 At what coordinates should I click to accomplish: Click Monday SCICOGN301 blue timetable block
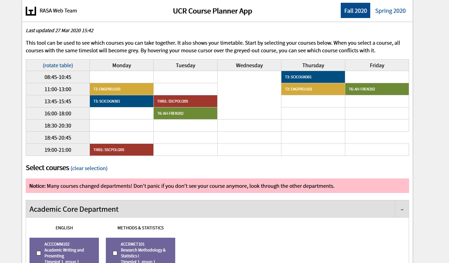click(121, 101)
